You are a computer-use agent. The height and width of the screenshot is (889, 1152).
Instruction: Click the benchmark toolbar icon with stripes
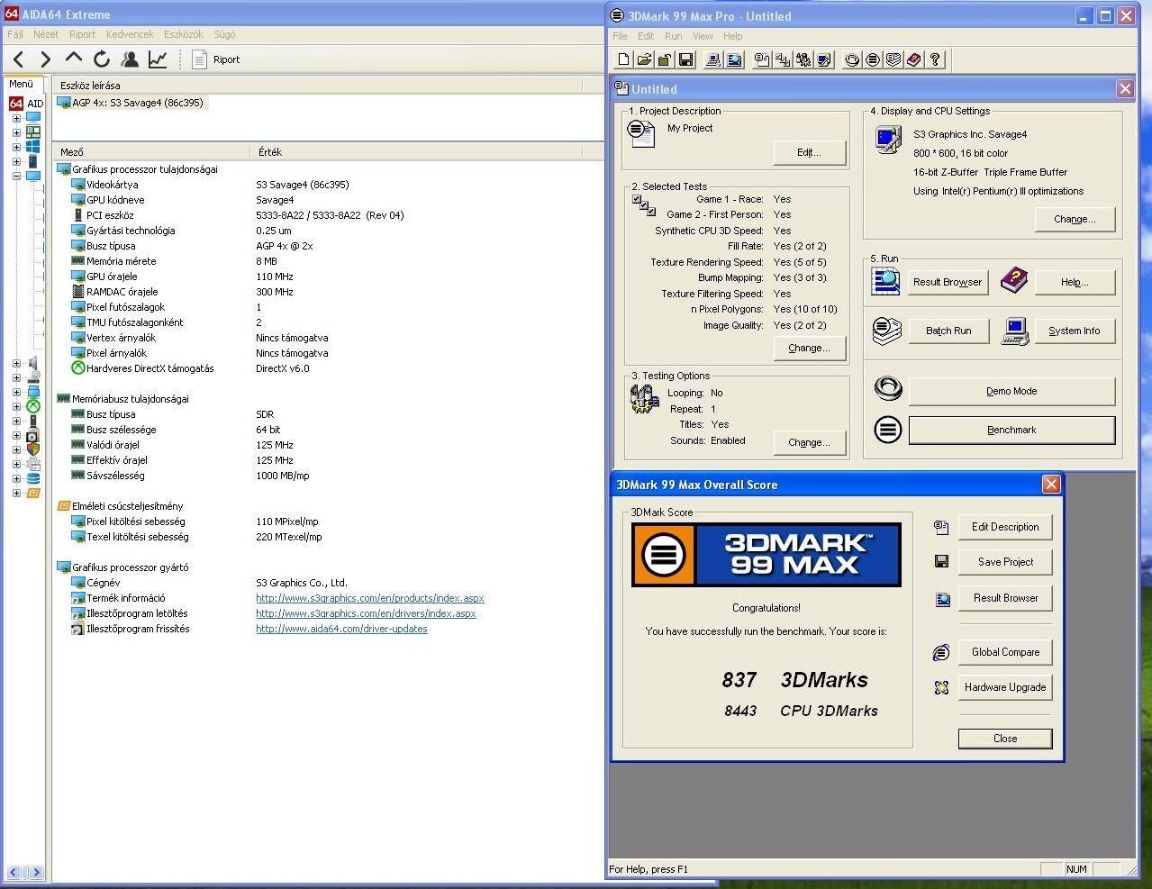click(x=873, y=60)
